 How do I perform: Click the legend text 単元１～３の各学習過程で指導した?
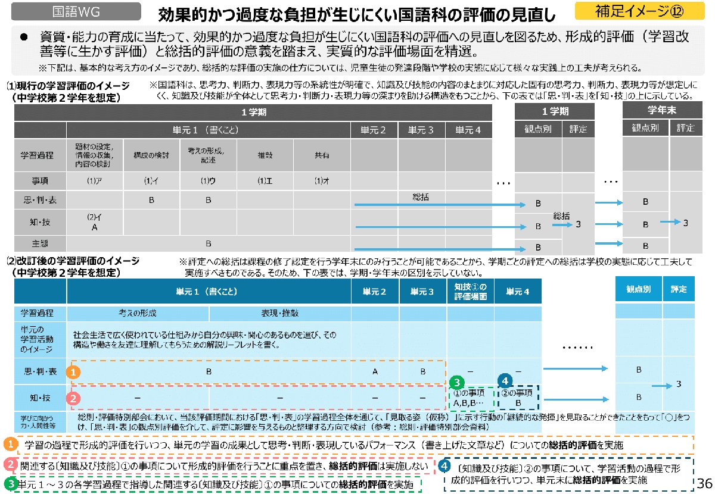(216, 484)
